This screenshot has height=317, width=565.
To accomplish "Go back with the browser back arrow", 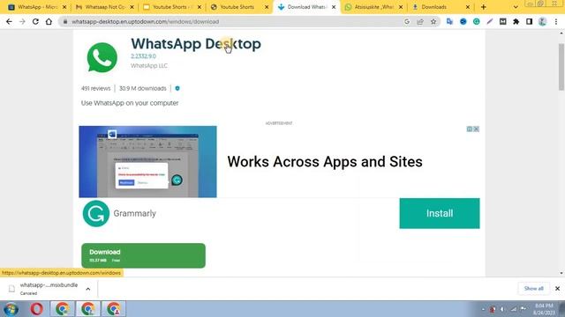I will click(9, 21).
